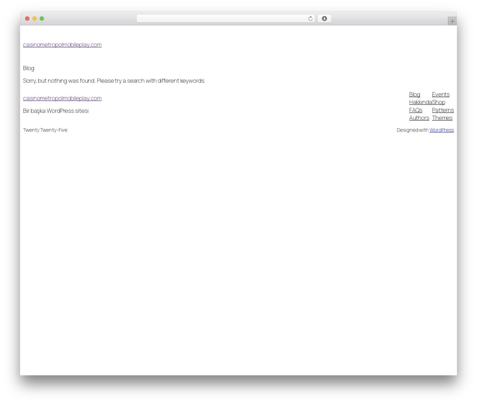The width and height of the screenshot is (477, 404).
Task: Click the 'Designed with' footer text
Action: click(x=413, y=130)
